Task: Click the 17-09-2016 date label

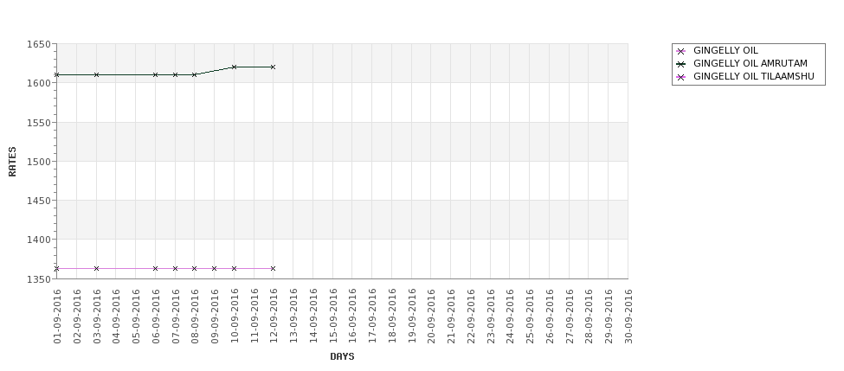Action: [372, 317]
